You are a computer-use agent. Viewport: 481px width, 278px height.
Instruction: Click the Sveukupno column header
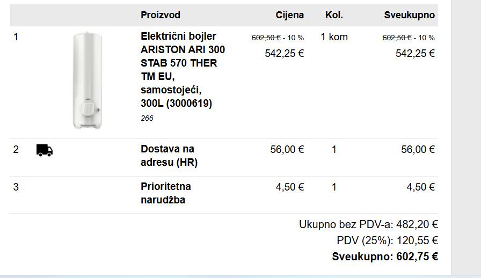(409, 15)
